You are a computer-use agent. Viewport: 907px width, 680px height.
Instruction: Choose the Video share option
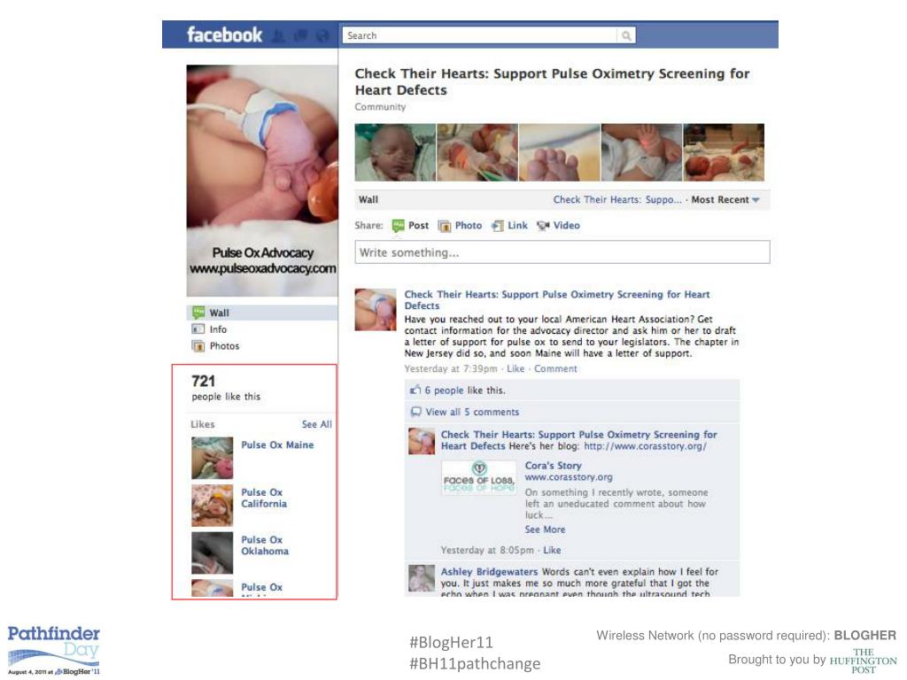click(558, 226)
